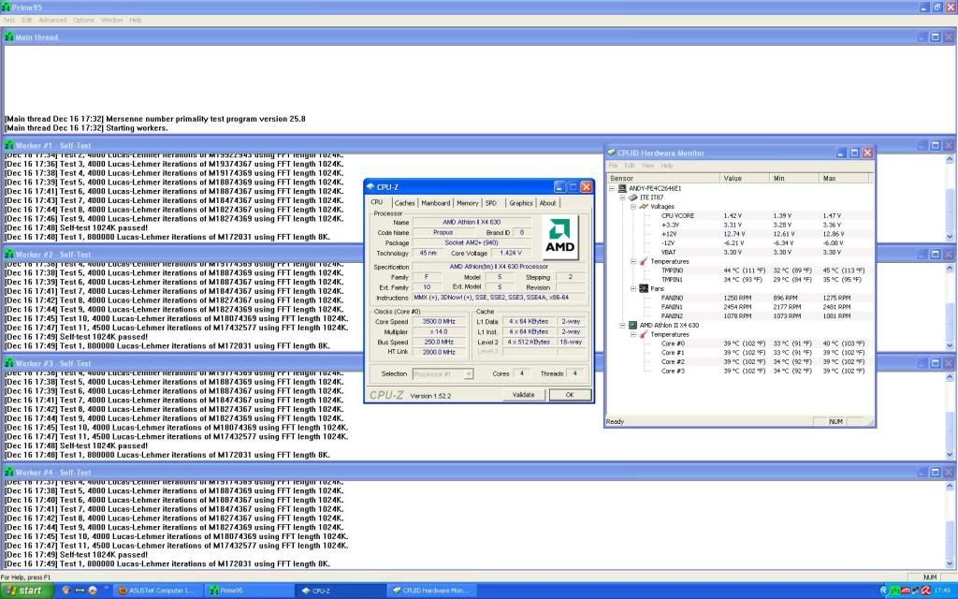The width and height of the screenshot is (958, 599).
Task: Click the Max column header in Hardware Monitor
Action: [843, 178]
